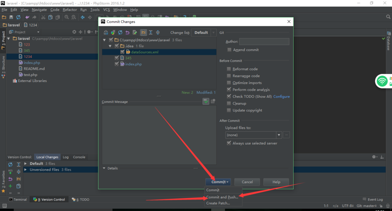This screenshot has height=211, width=392.
Task: Click inside the Commit Message text area
Action: coord(159,135)
